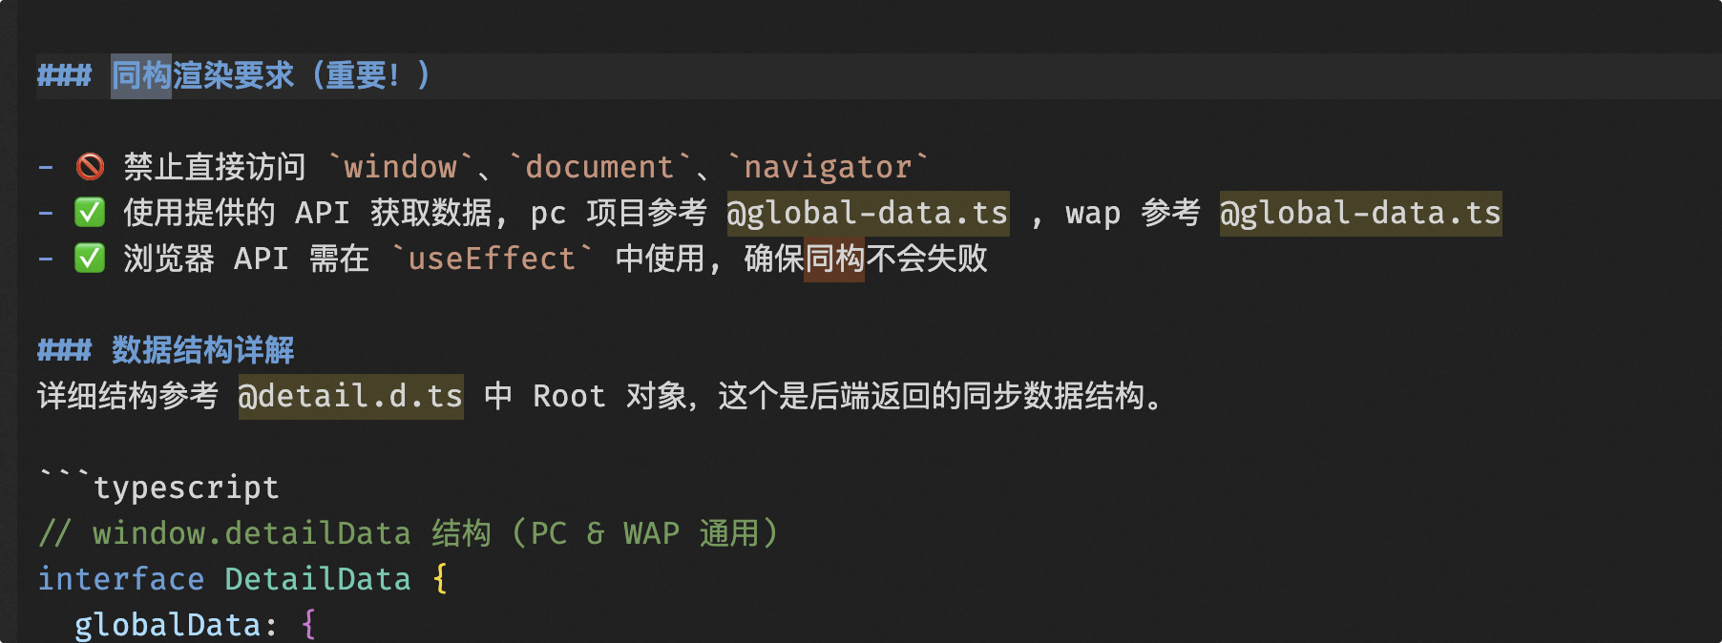
Task: Click the `window` inline code
Action: pos(400,167)
